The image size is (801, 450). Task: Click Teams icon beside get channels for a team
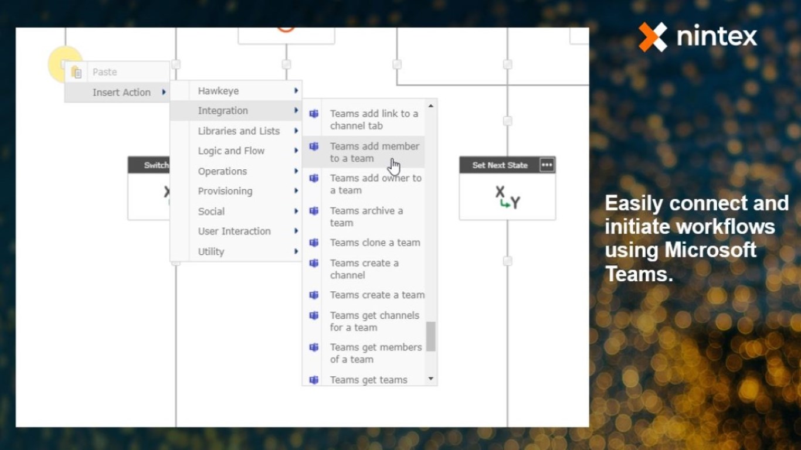click(314, 315)
